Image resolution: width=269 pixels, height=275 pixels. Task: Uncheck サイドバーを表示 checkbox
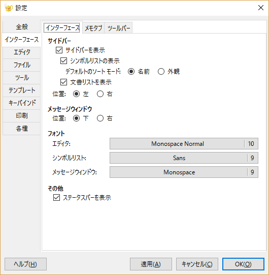[x=59, y=50]
